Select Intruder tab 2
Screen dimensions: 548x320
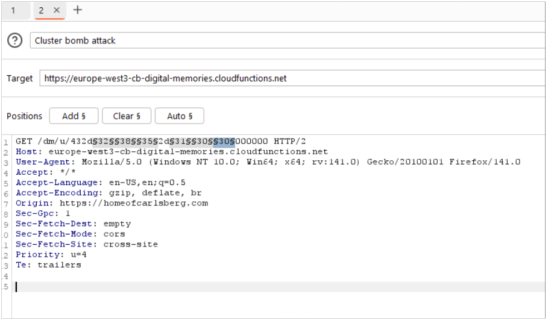[x=41, y=10]
